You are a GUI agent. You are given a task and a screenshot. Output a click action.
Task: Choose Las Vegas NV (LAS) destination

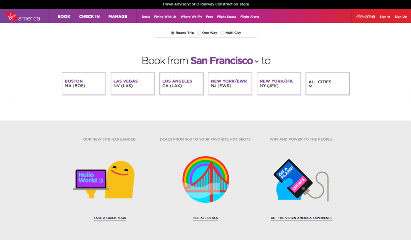tap(132, 83)
